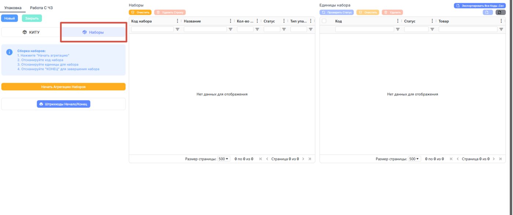Viewport: 513px width, 215px height.
Task: Toggle the select-all checkbox in Единицы набора header
Action: pyautogui.click(x=324, y=21)
